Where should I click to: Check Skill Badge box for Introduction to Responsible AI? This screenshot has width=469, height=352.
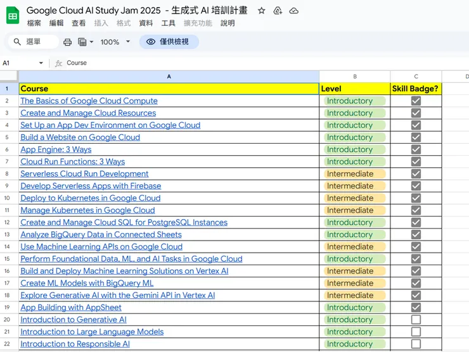point(416,344)
